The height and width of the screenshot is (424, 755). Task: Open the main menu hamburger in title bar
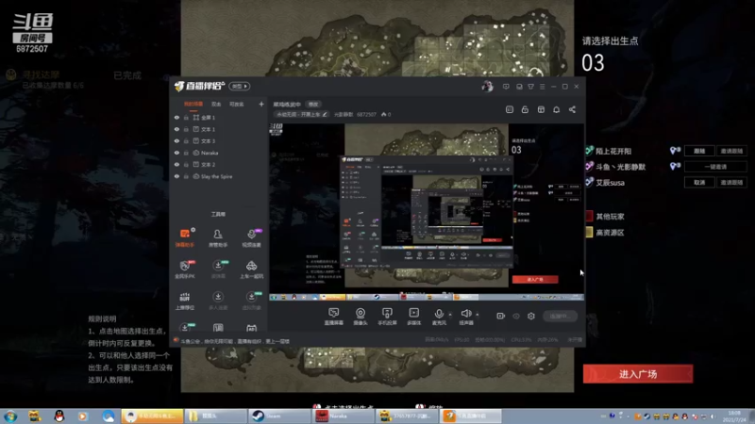542,87
